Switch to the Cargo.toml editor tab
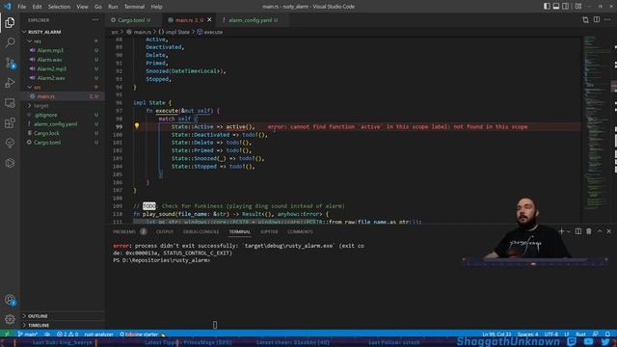617x347 pixels. [133, 19]
